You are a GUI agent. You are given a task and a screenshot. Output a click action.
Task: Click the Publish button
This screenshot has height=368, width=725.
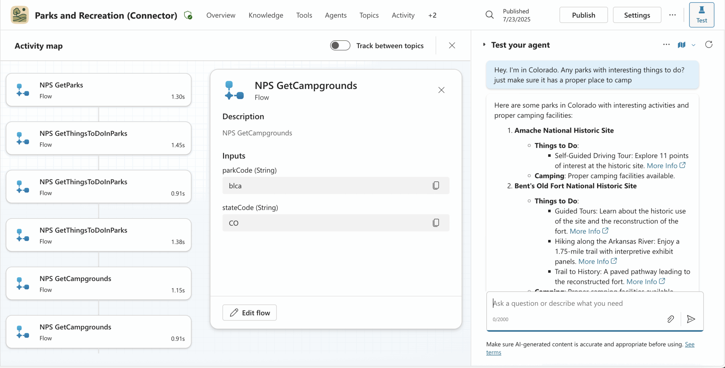[x=583, y=15]
